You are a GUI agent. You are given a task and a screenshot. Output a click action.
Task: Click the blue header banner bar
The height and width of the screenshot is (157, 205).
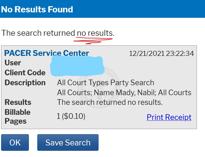103,9
